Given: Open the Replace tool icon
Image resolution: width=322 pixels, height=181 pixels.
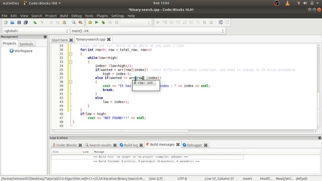Looking at the screenshot, I should point(80,22).
